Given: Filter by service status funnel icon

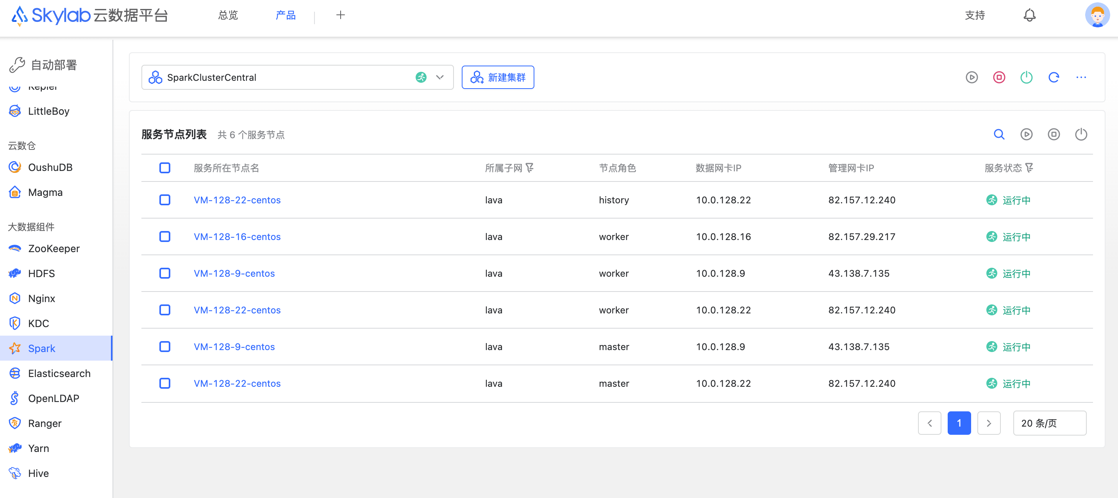Looking at the screenshot, I should pos(1029,168).
